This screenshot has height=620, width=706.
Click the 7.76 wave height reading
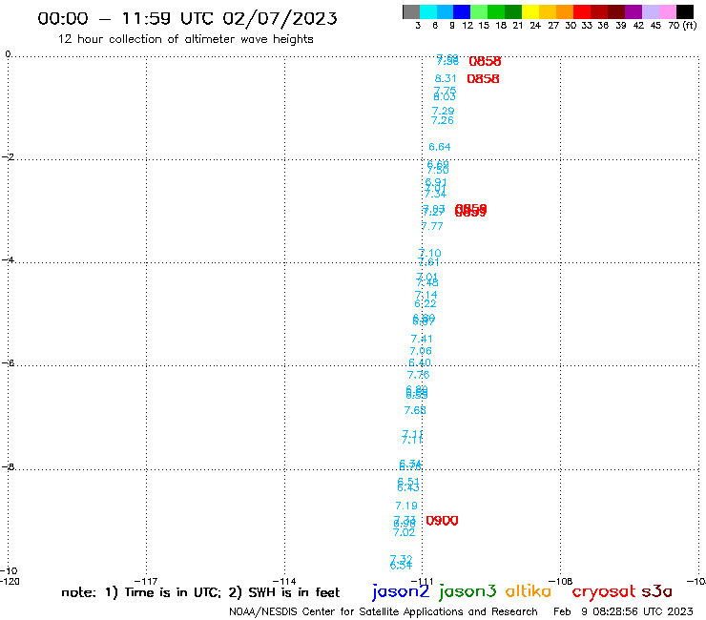tap(418, 375)
